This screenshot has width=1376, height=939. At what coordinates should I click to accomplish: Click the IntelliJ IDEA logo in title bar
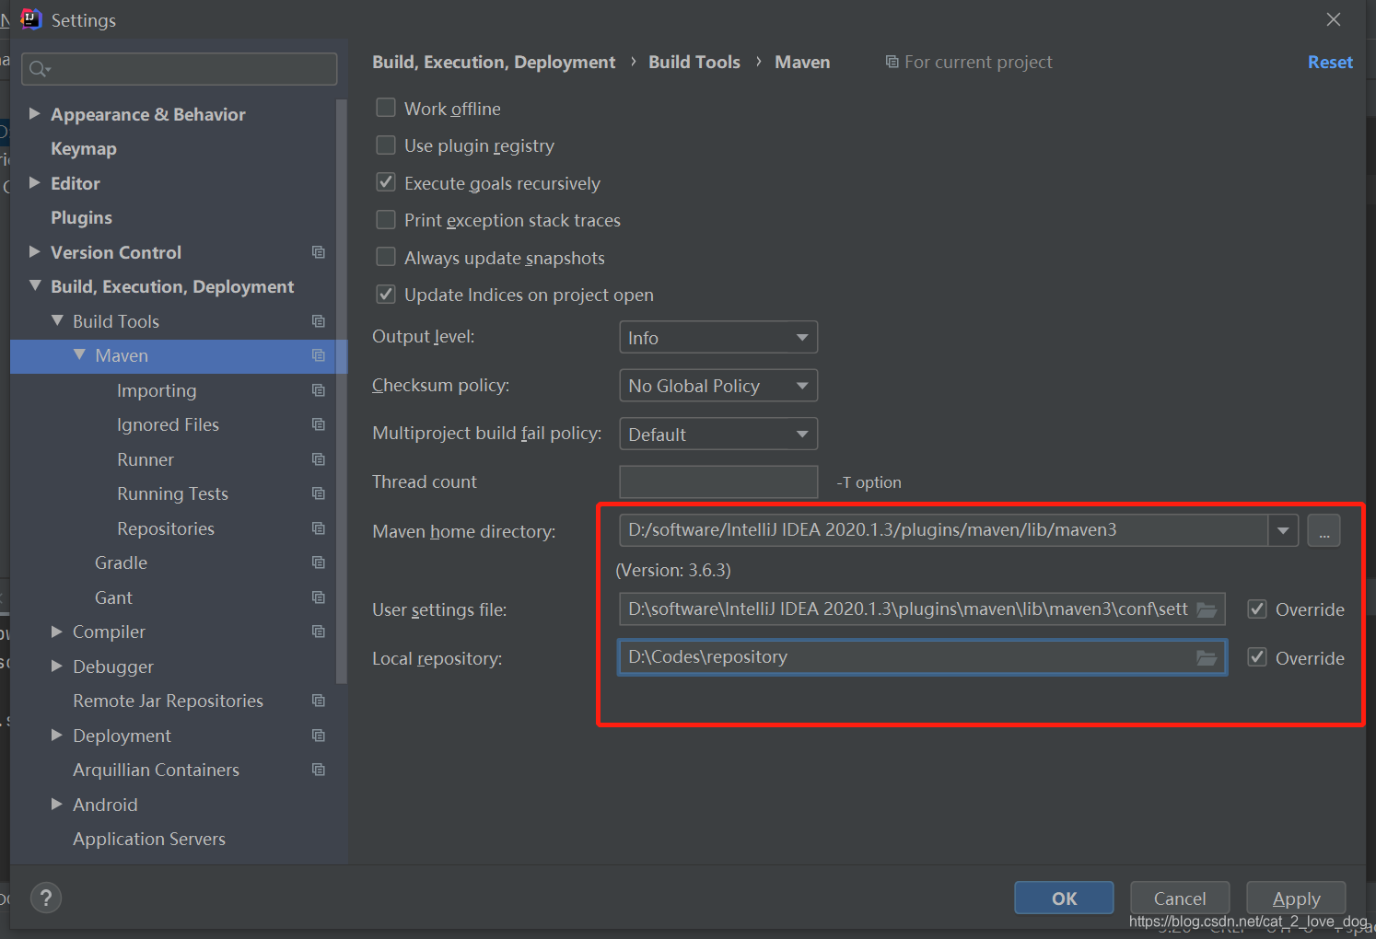pyautogui.click(x=30, y=19)
